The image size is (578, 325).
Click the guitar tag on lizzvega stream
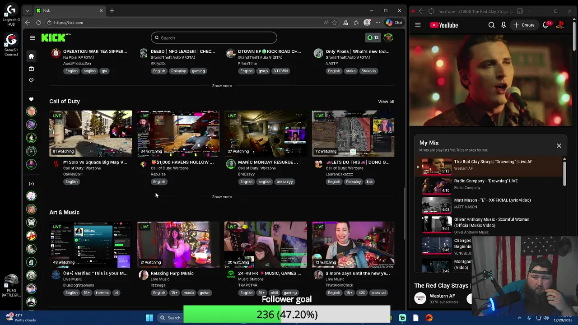tap(205, 293)
